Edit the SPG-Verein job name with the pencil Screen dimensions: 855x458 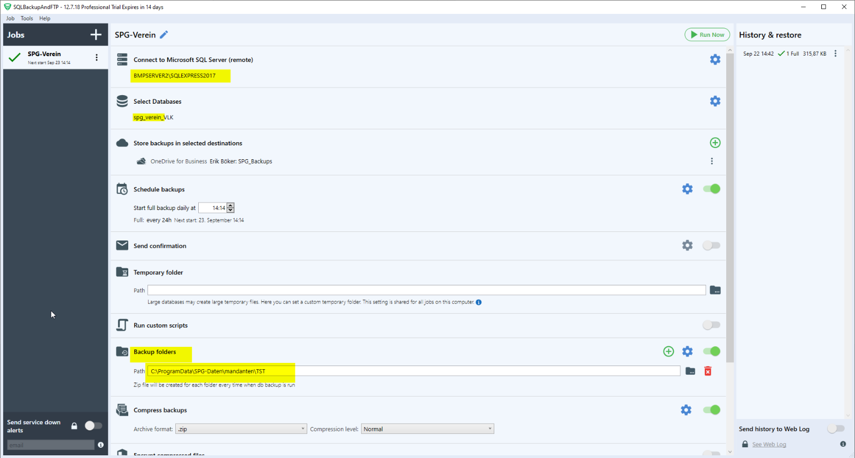(x=164, y=35)
